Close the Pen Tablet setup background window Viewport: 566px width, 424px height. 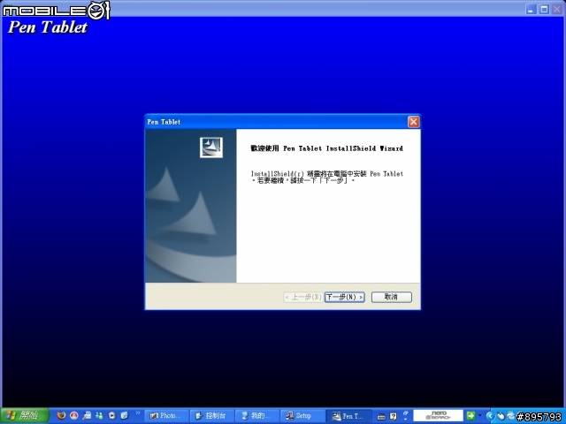tap(557, 9)
